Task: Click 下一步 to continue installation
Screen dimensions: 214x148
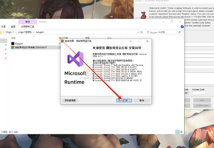Action: [x=124, y=100]
